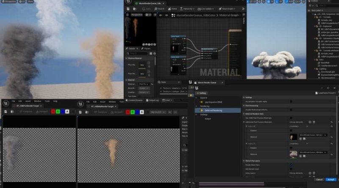Click Accept in render settings

tap(331, 180)
